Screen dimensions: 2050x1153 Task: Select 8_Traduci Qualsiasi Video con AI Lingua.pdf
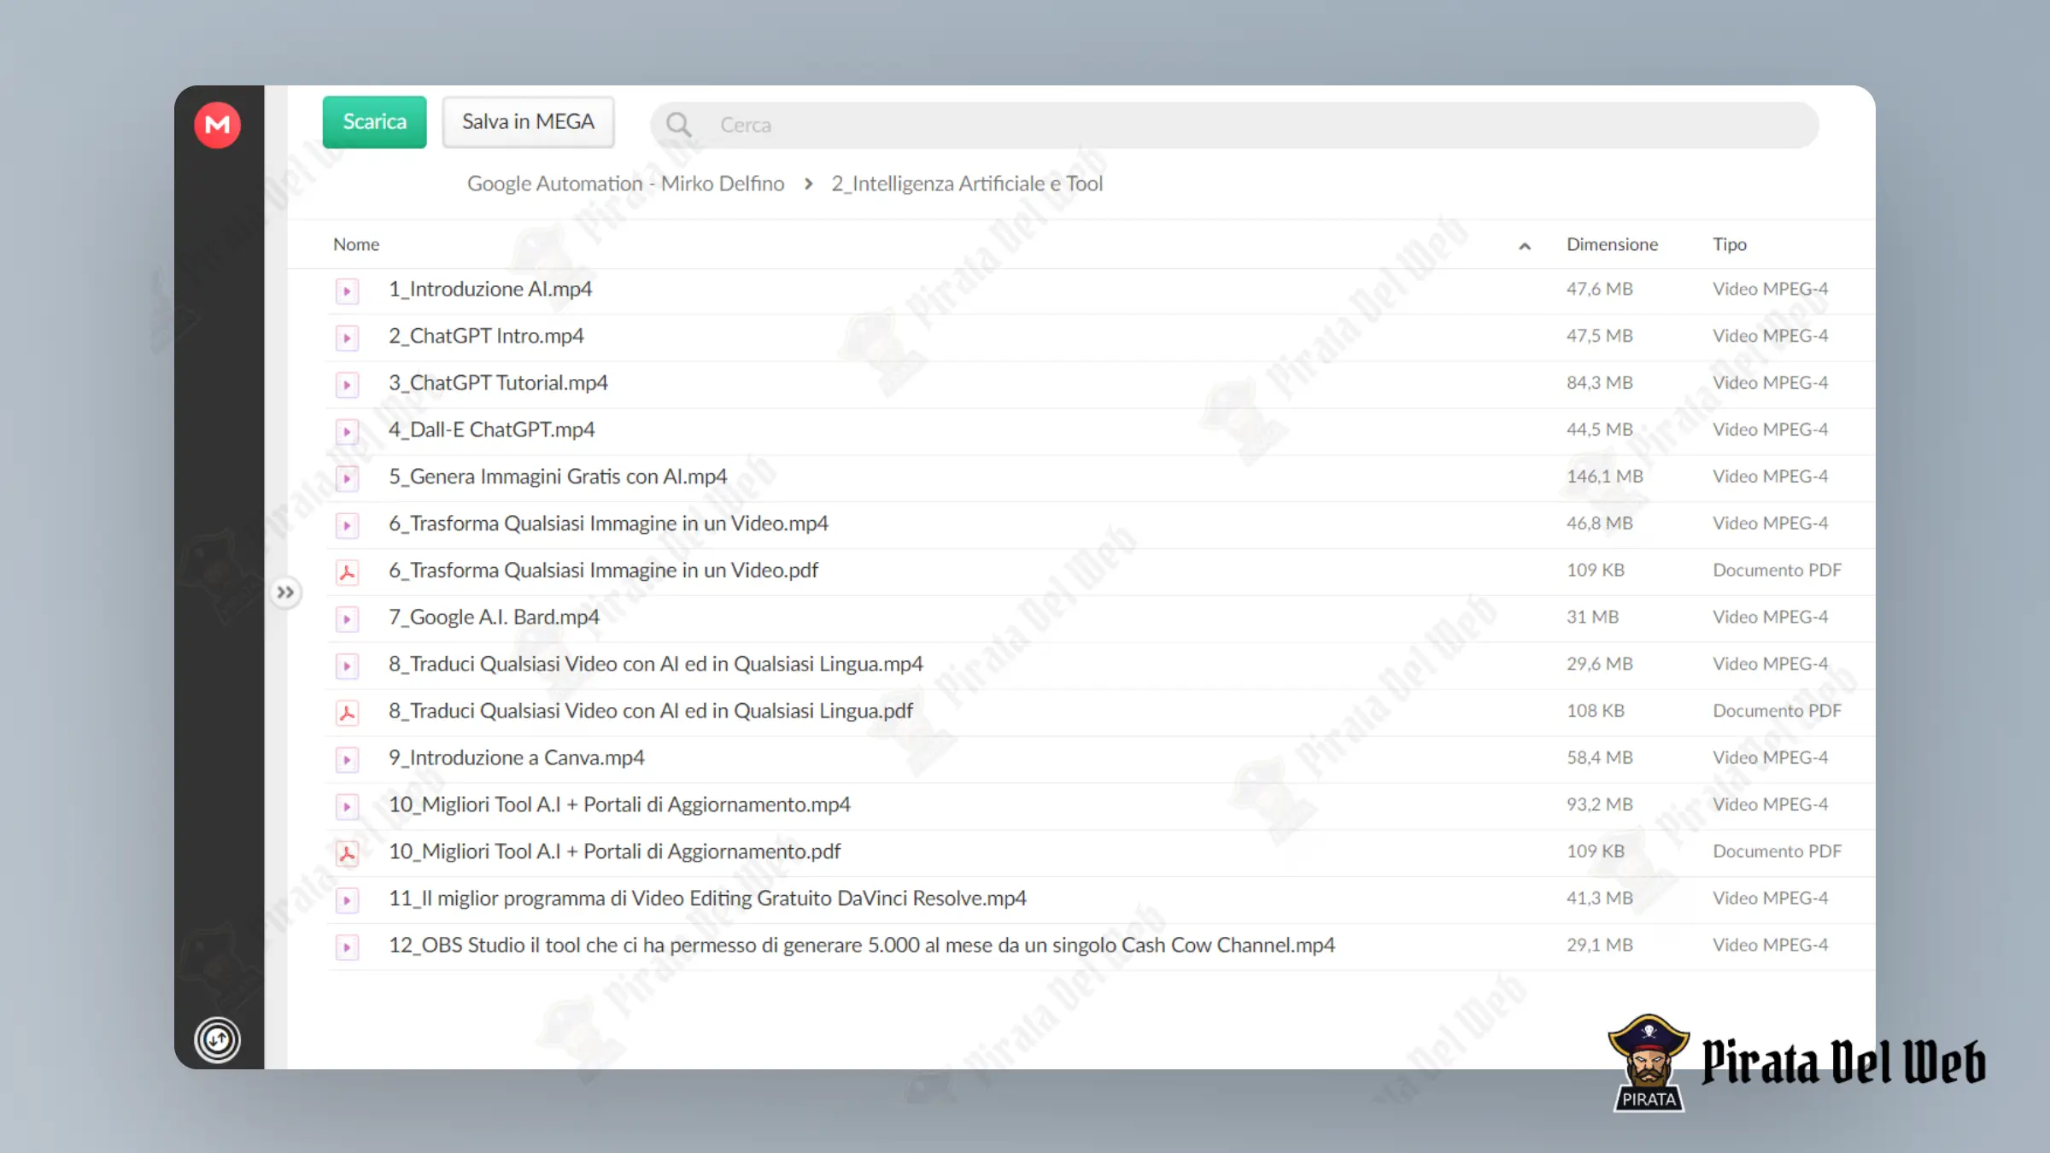coord(651,711)
